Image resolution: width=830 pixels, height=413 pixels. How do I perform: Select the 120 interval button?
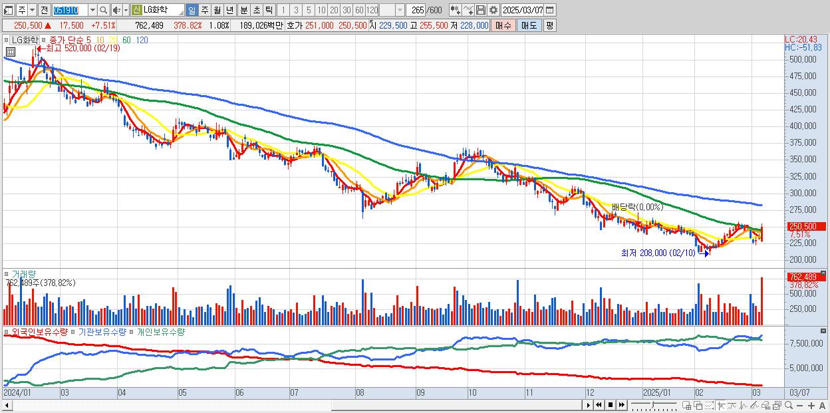(372, 10)
